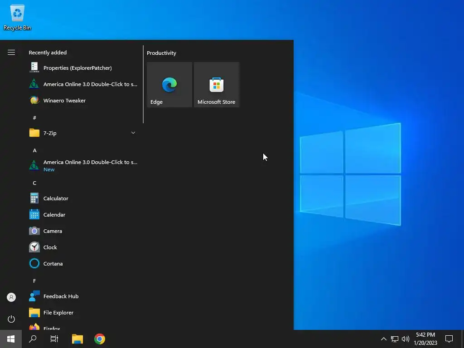
Task: Open the 7-Zip folder entry
Action: 83,133
